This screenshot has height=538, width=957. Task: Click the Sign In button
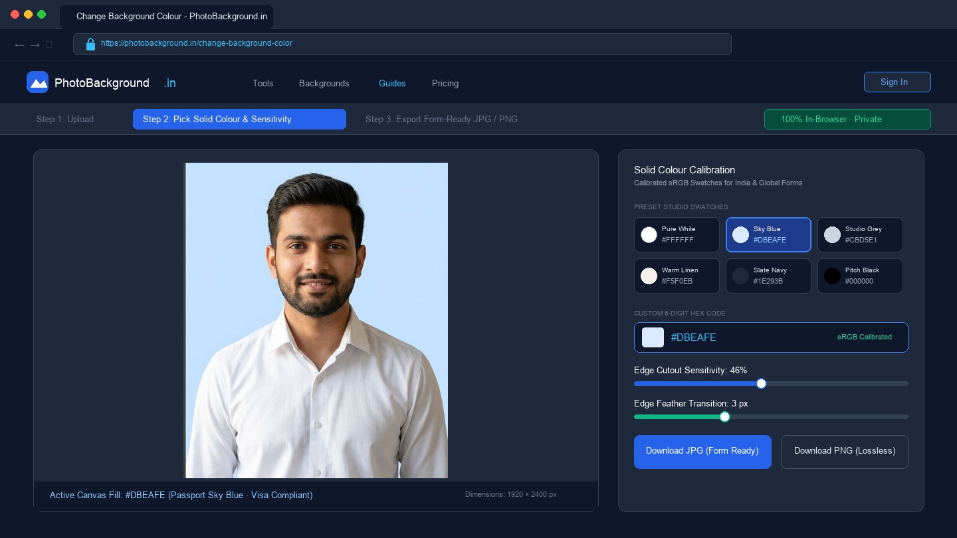click(x=897, y=82)
